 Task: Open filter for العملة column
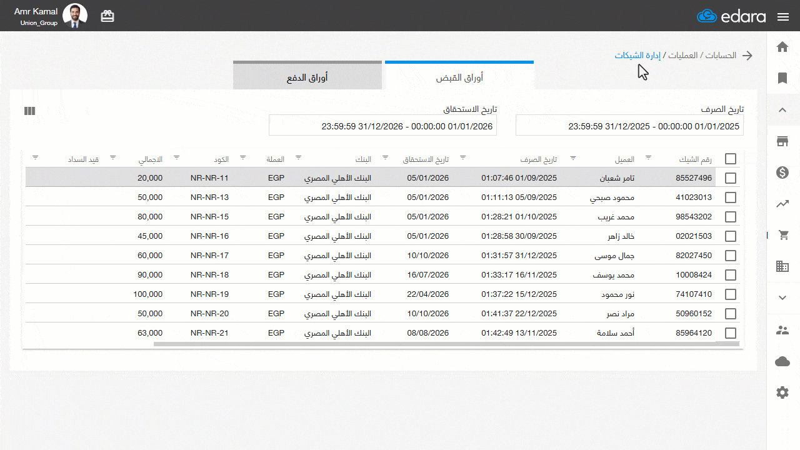242,157
